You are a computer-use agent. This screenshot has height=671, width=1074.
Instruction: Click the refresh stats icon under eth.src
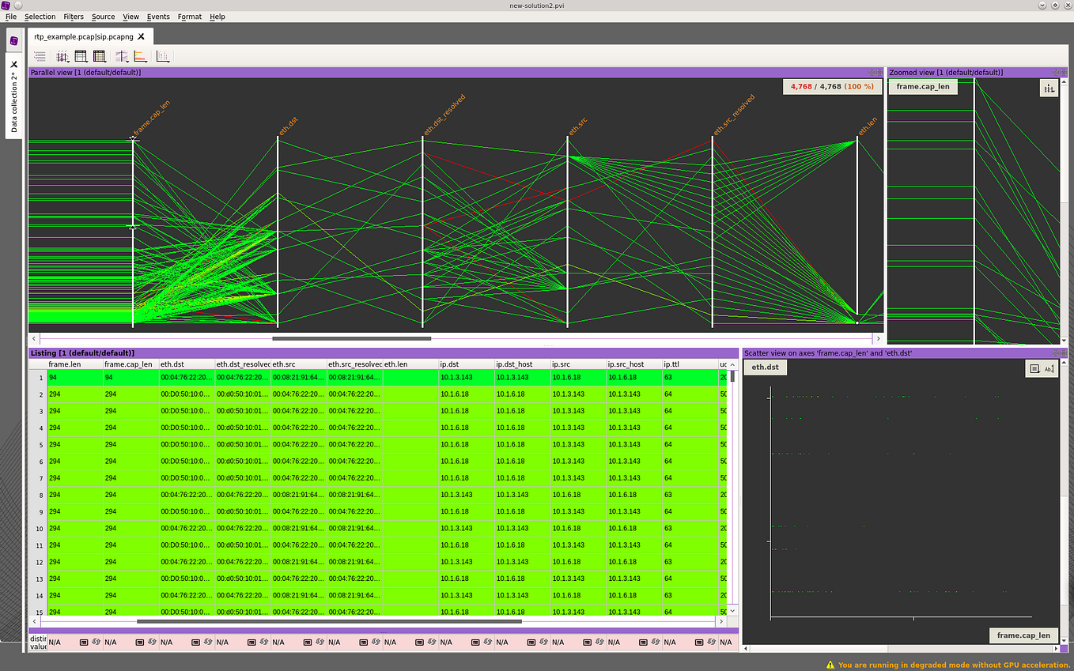(320, 643)
